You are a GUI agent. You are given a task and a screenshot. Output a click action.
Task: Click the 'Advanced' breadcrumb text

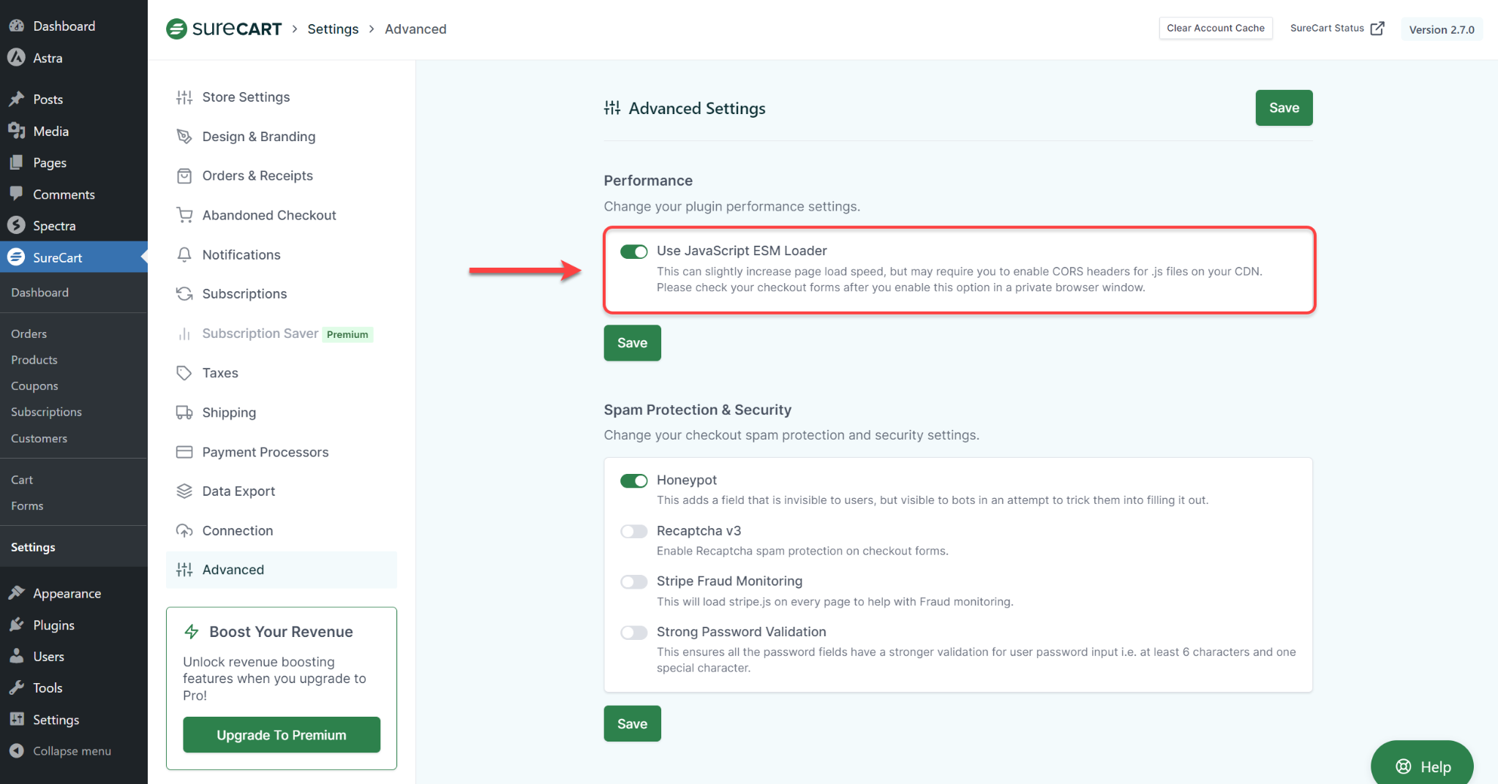tap(415, 29)
